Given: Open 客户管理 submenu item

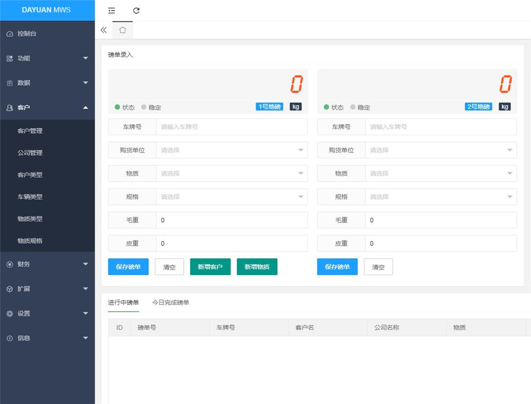Looking at the screenshot, I should pos(30,131).
